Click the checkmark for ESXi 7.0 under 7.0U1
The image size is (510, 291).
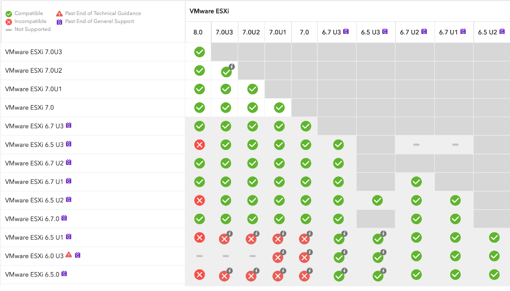click(279, 108)
